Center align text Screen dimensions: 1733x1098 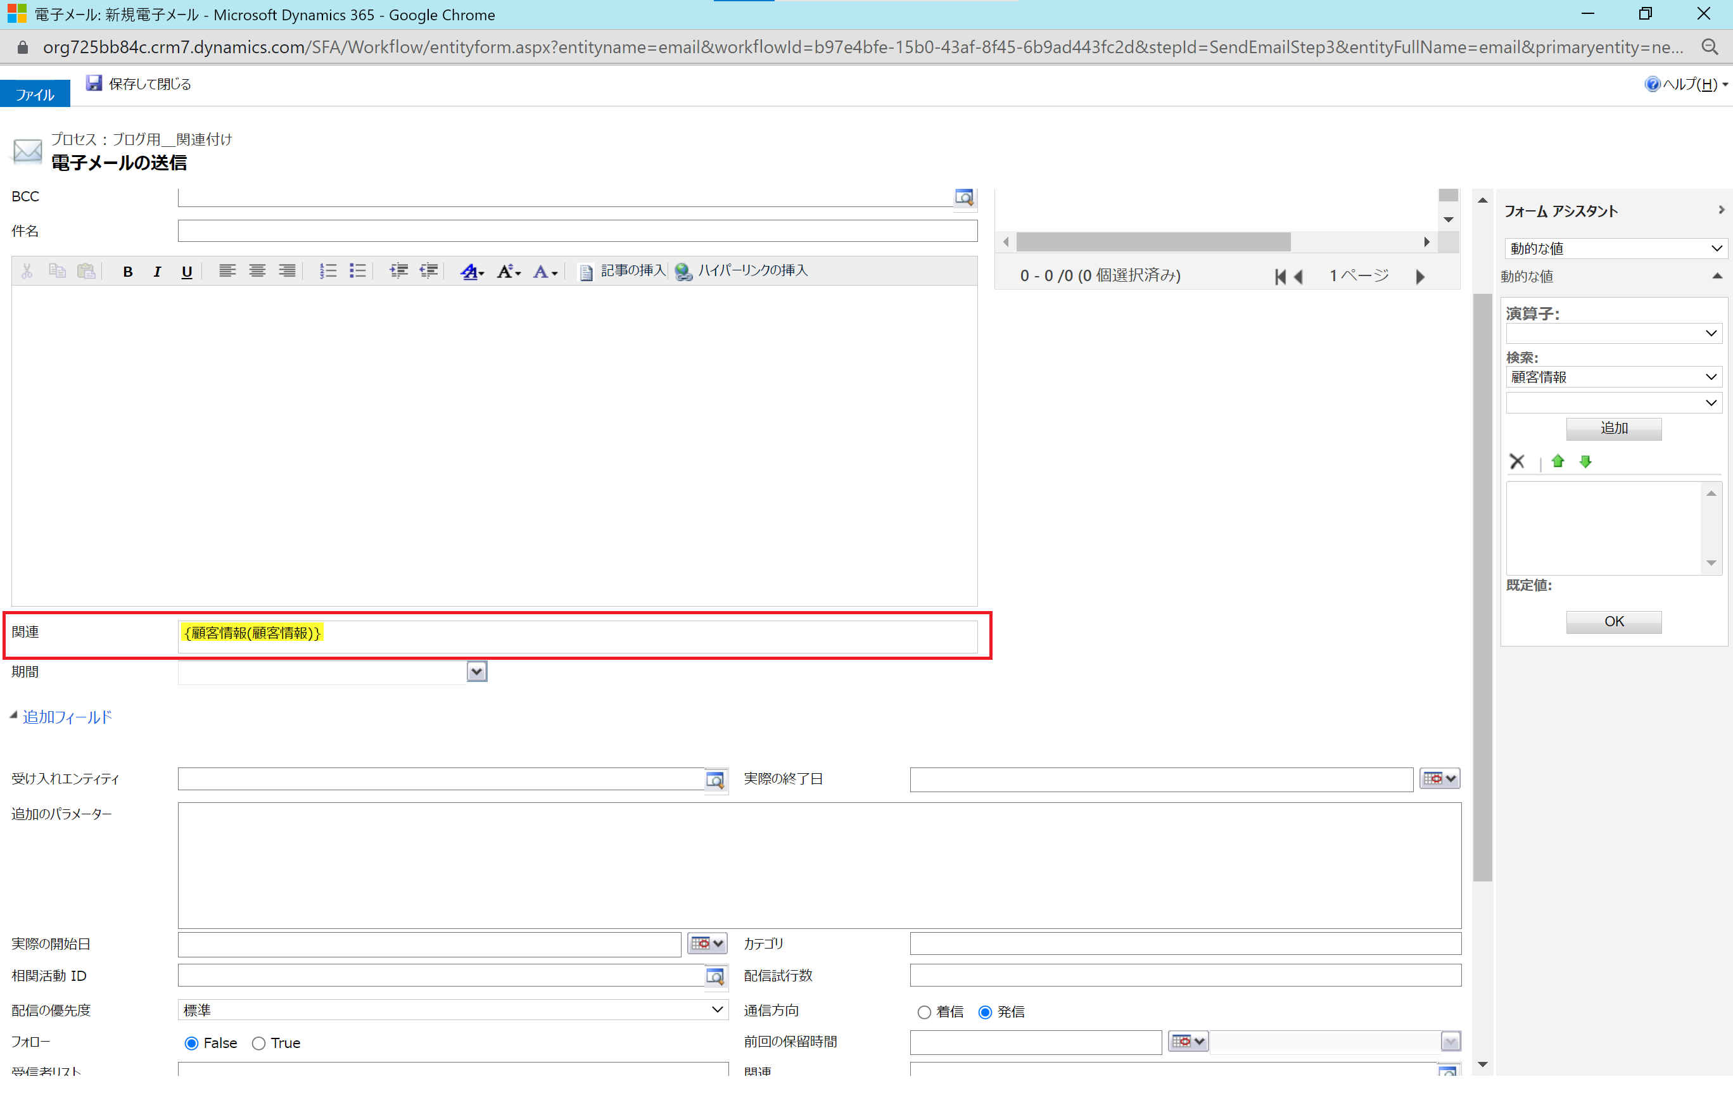point(257,271)
